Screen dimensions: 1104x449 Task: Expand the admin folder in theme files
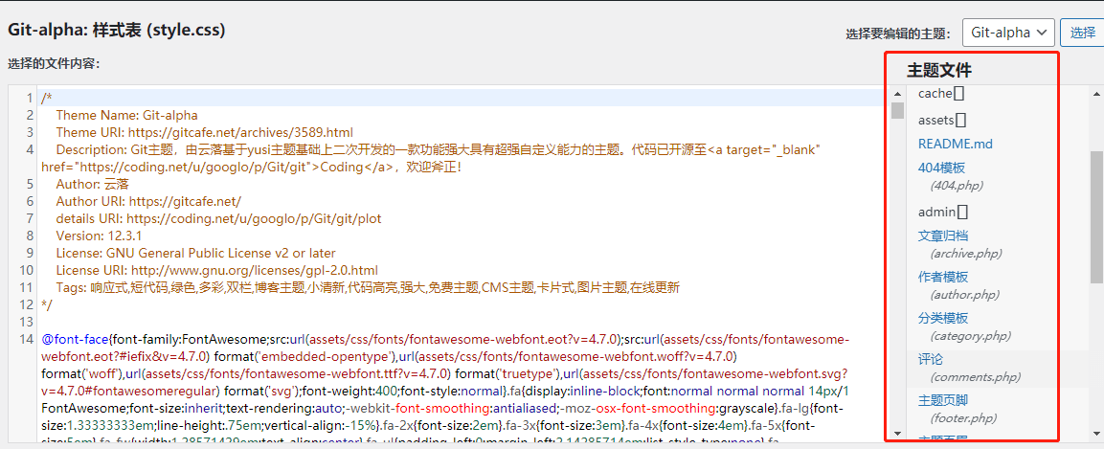pos(943,212)
